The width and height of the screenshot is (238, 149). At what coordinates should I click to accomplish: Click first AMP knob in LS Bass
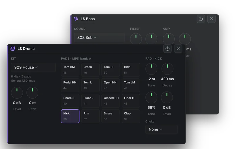coord(169,39)
